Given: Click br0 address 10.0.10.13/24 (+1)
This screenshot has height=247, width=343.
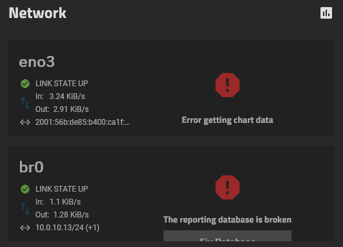Looking at the screenshot, I should coord(68,228).
